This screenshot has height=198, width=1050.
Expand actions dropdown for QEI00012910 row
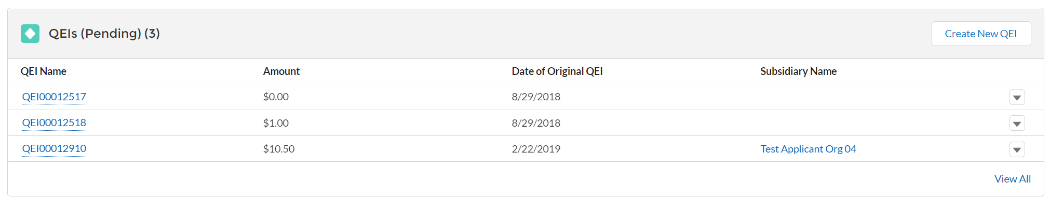pyautogui.click(x=1017, y=149)
